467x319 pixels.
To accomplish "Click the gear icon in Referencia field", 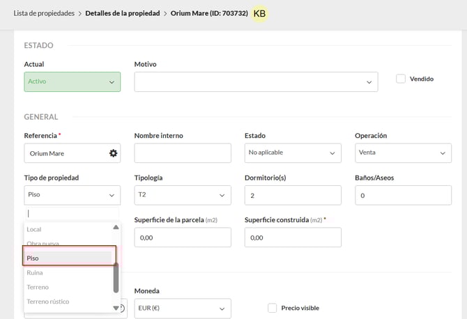I will pyautogui.click(x=113, y=153).
